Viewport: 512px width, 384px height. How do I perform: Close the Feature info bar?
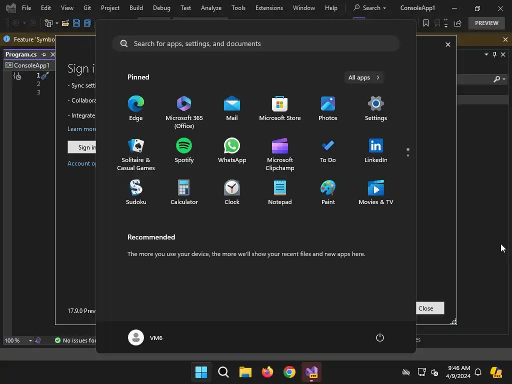[505, 39]
